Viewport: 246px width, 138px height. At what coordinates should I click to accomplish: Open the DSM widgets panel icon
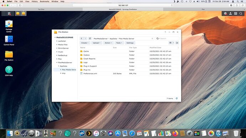click(x=236, y=14)
